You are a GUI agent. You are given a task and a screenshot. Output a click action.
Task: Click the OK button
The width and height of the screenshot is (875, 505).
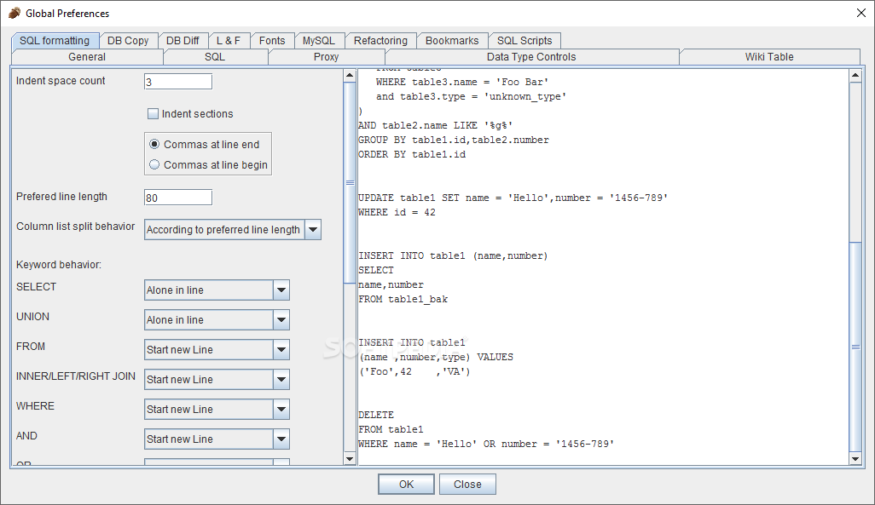coord(406,485)
